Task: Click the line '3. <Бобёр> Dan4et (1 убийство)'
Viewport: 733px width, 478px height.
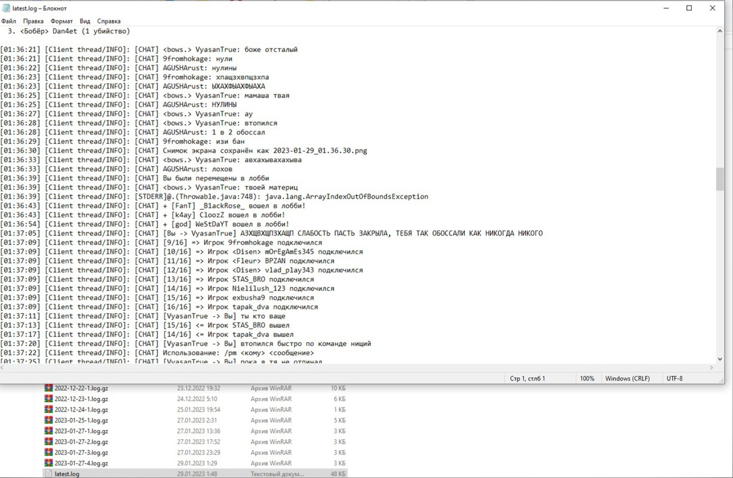Action: click(x=69, y=31)
